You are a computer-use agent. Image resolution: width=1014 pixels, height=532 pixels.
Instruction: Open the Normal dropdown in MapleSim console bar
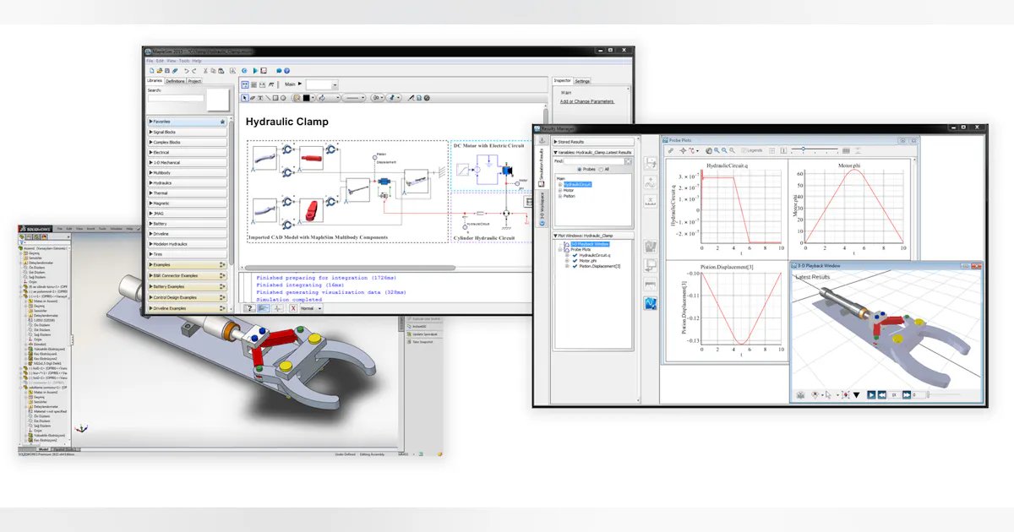[x=311, y=308]
